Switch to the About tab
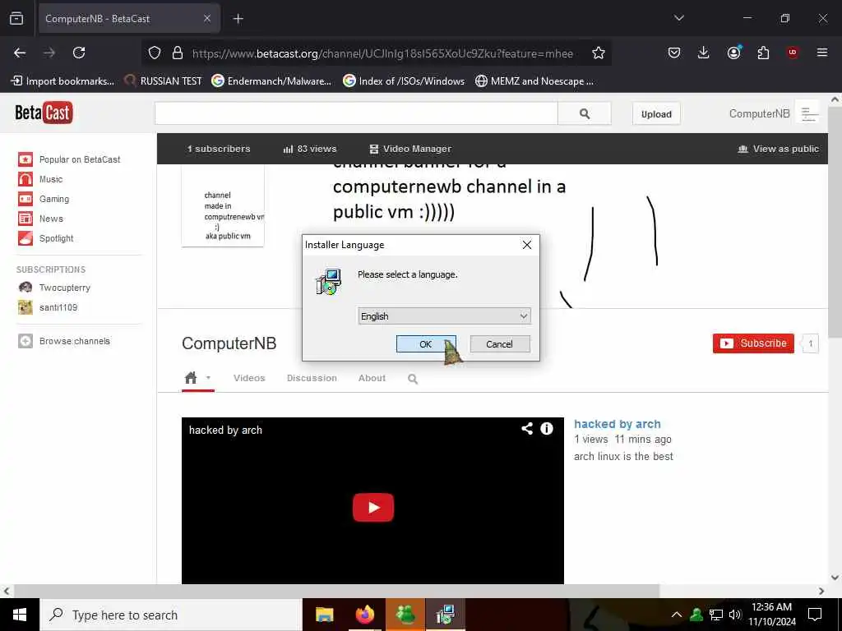 point(372,378)
